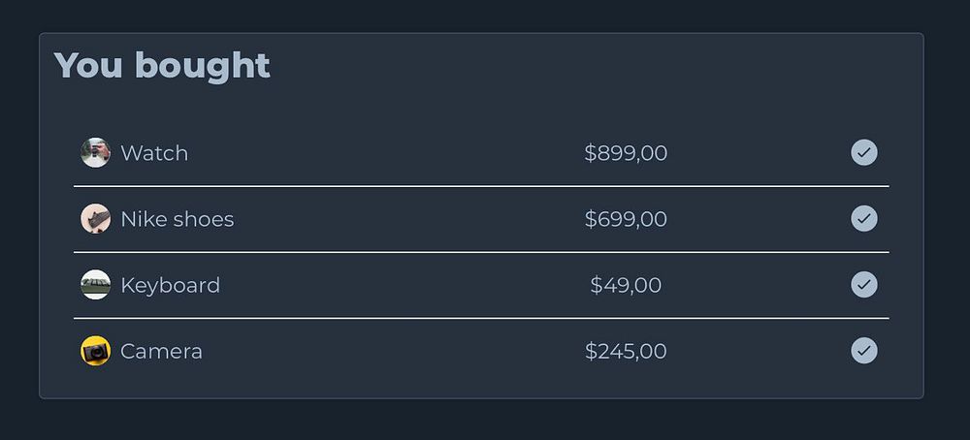Click the divider under the Nike shoes row
The image size is (970, 440).
click(x=481, y=252)
